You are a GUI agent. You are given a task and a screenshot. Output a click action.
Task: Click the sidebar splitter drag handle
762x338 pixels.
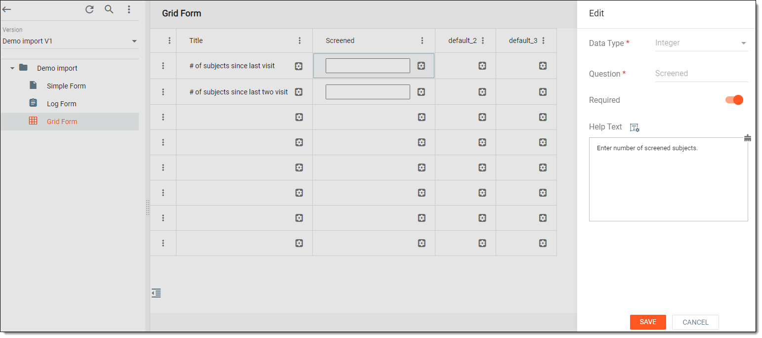(147, 208)
